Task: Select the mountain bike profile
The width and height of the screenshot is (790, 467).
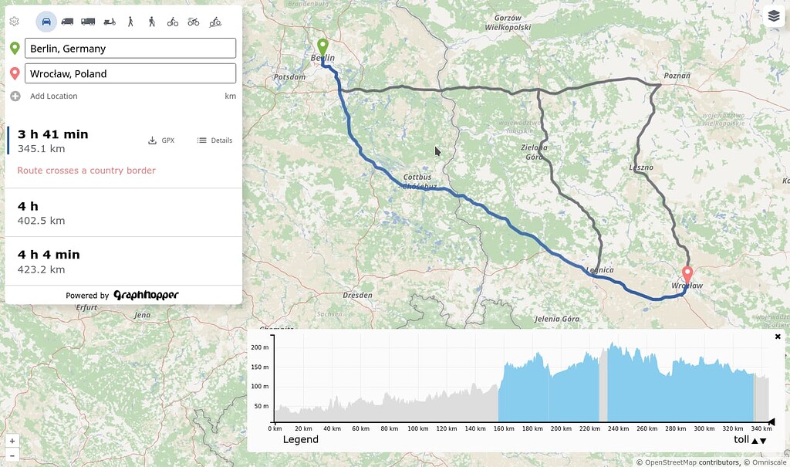Action: pos(216,22)
